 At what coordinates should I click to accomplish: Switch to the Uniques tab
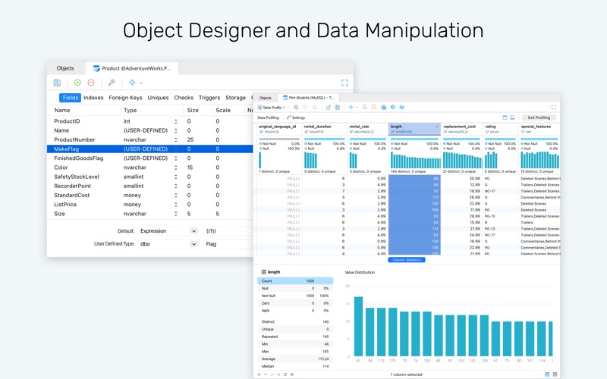coord(158,98)
